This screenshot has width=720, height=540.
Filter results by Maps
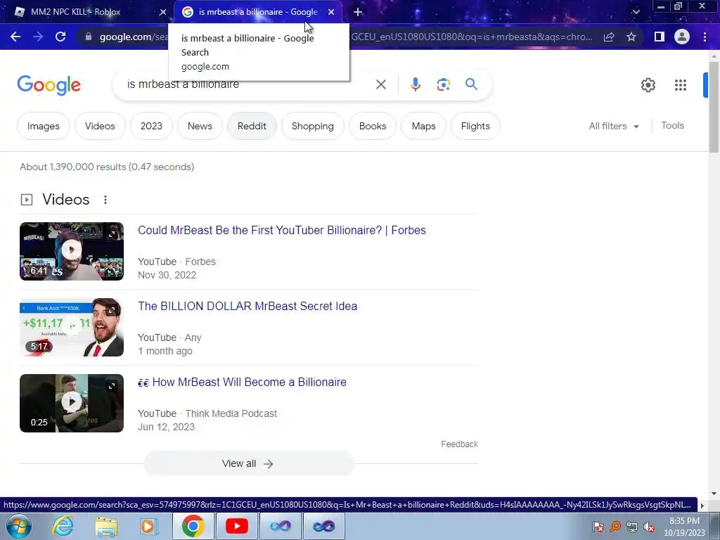coord(423,126)
